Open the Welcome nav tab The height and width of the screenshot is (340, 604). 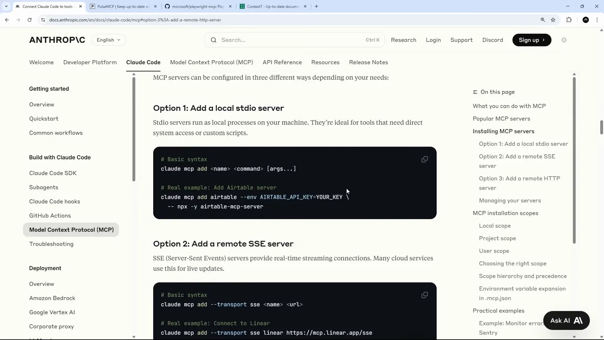click(x=42, y=62)
